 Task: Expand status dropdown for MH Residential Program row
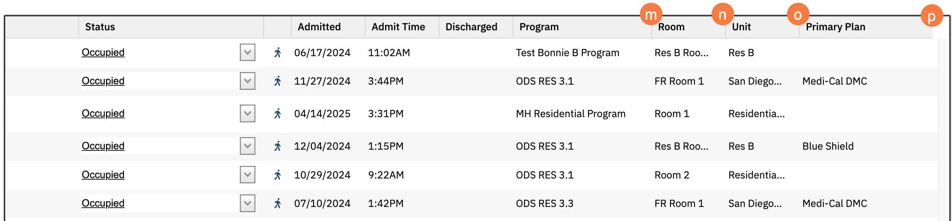[247, 113]
